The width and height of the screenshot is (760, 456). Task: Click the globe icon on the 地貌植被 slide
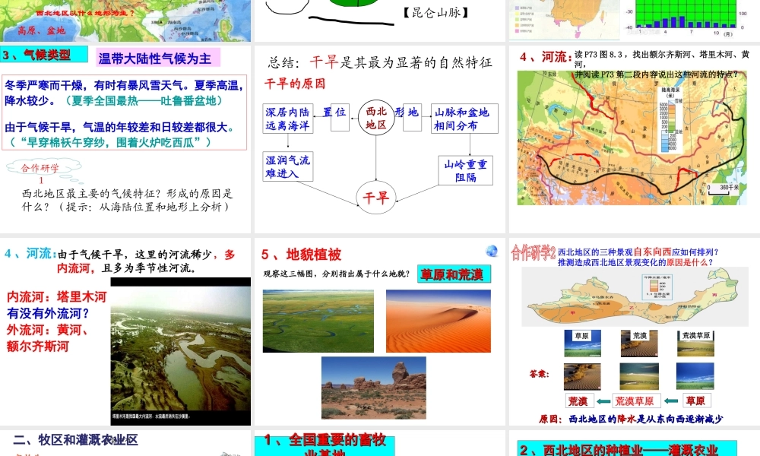point(492,251)
